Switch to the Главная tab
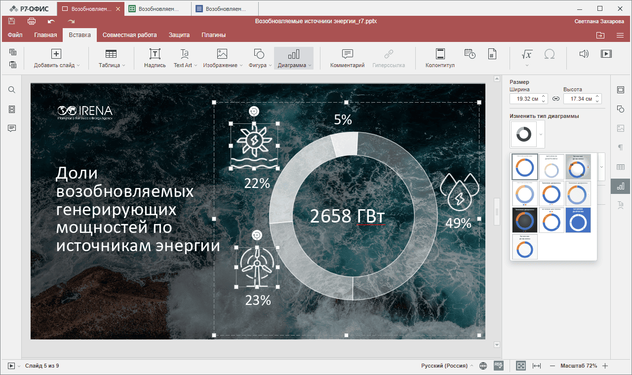 (x=45, y=35)
